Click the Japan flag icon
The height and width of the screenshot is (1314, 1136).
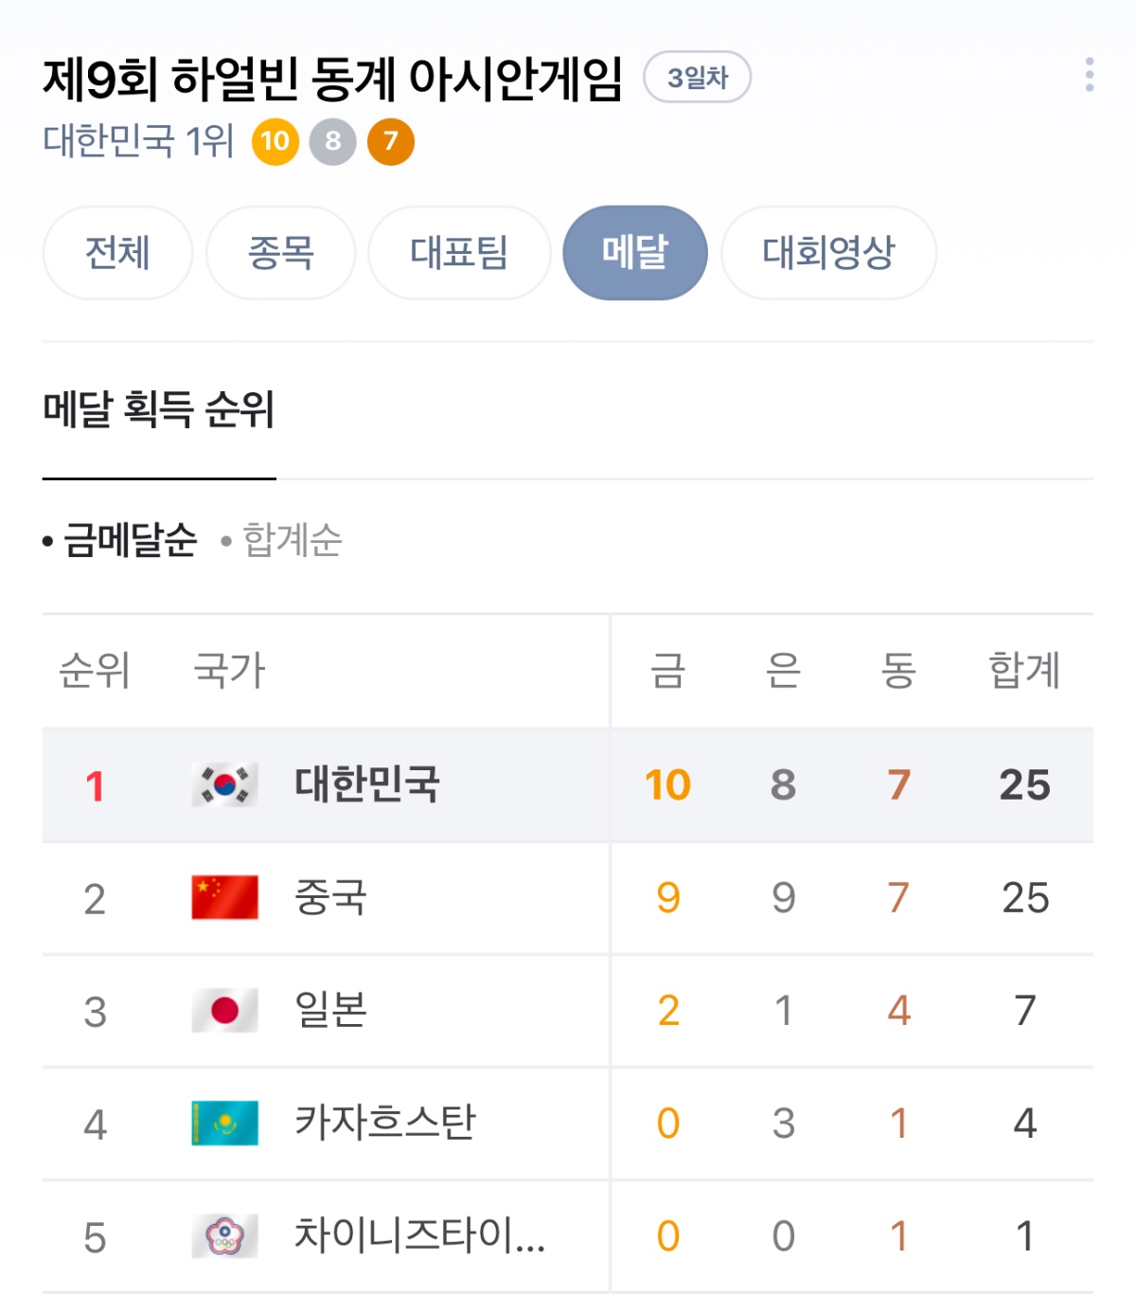click(224, 1010)
